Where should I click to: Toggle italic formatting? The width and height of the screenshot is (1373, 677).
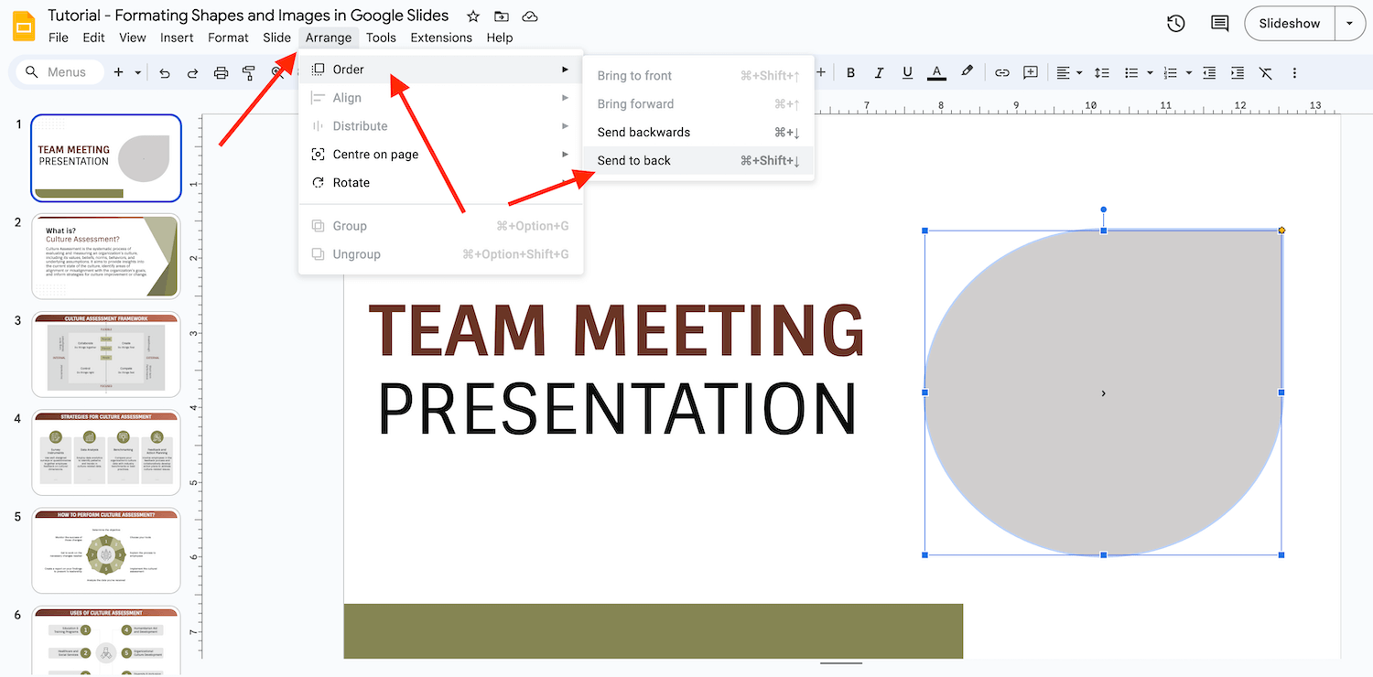tap(879, 72)
